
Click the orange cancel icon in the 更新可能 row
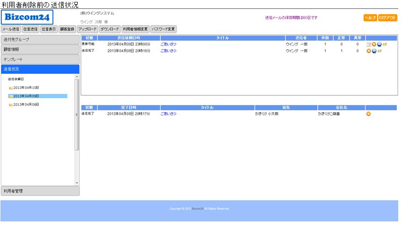tap(374, 44)
